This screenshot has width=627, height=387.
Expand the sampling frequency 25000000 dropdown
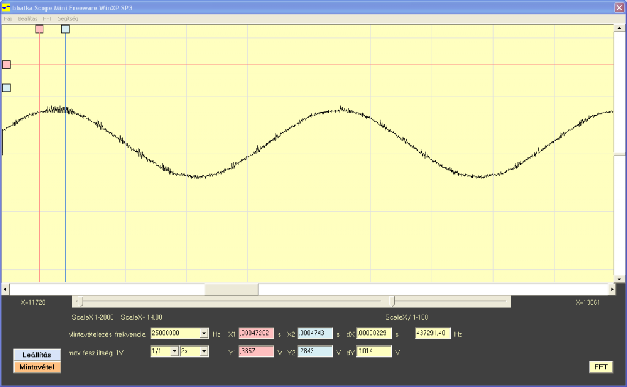[204, 333]
